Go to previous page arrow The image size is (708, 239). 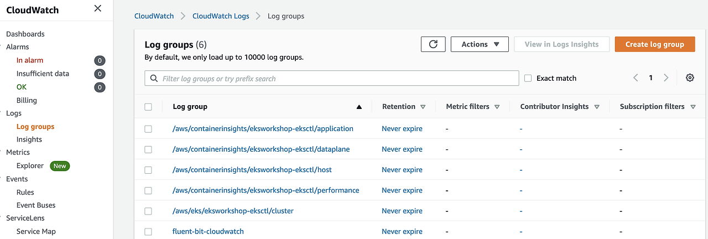[636, 78]
